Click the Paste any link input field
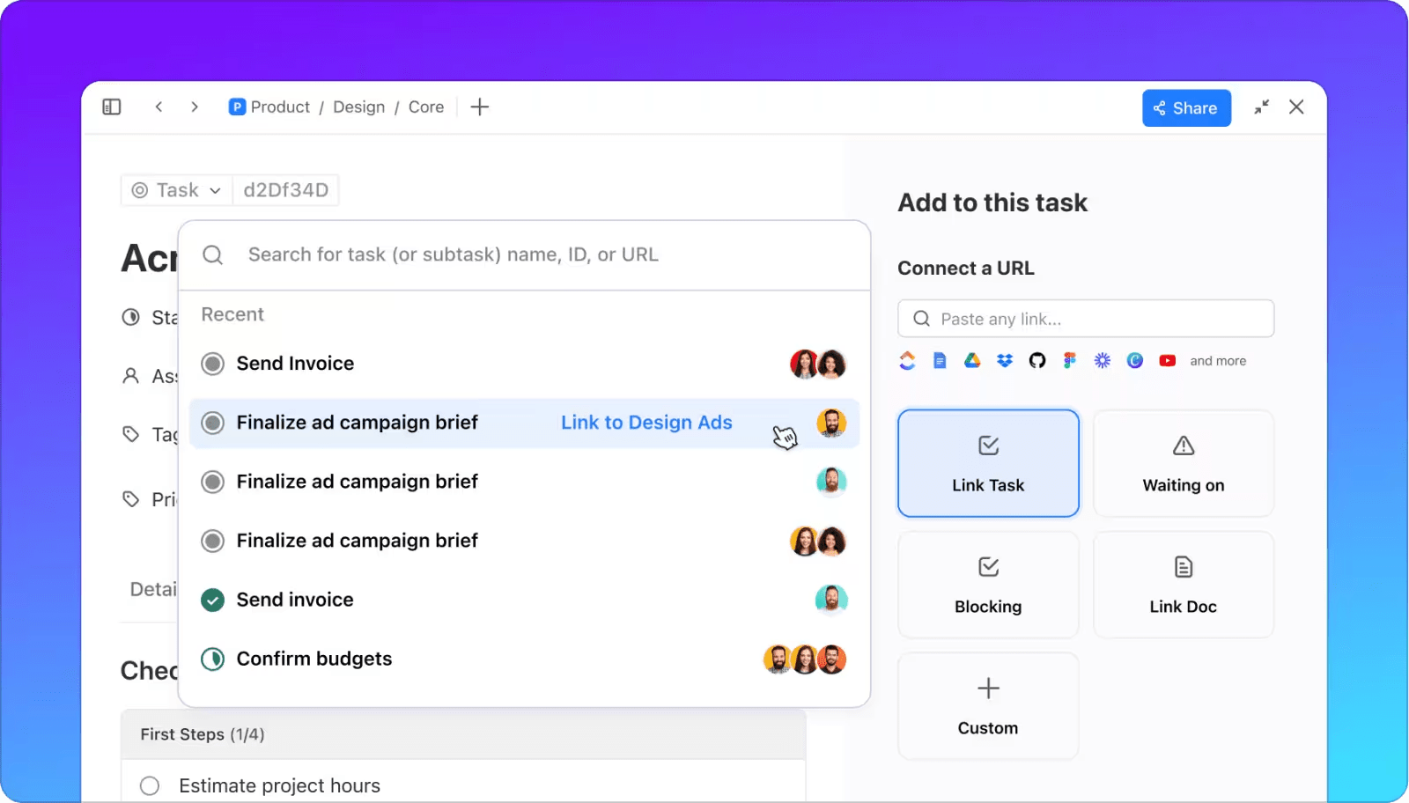The image size is (1409, 803). click(x=1085, y=319)
